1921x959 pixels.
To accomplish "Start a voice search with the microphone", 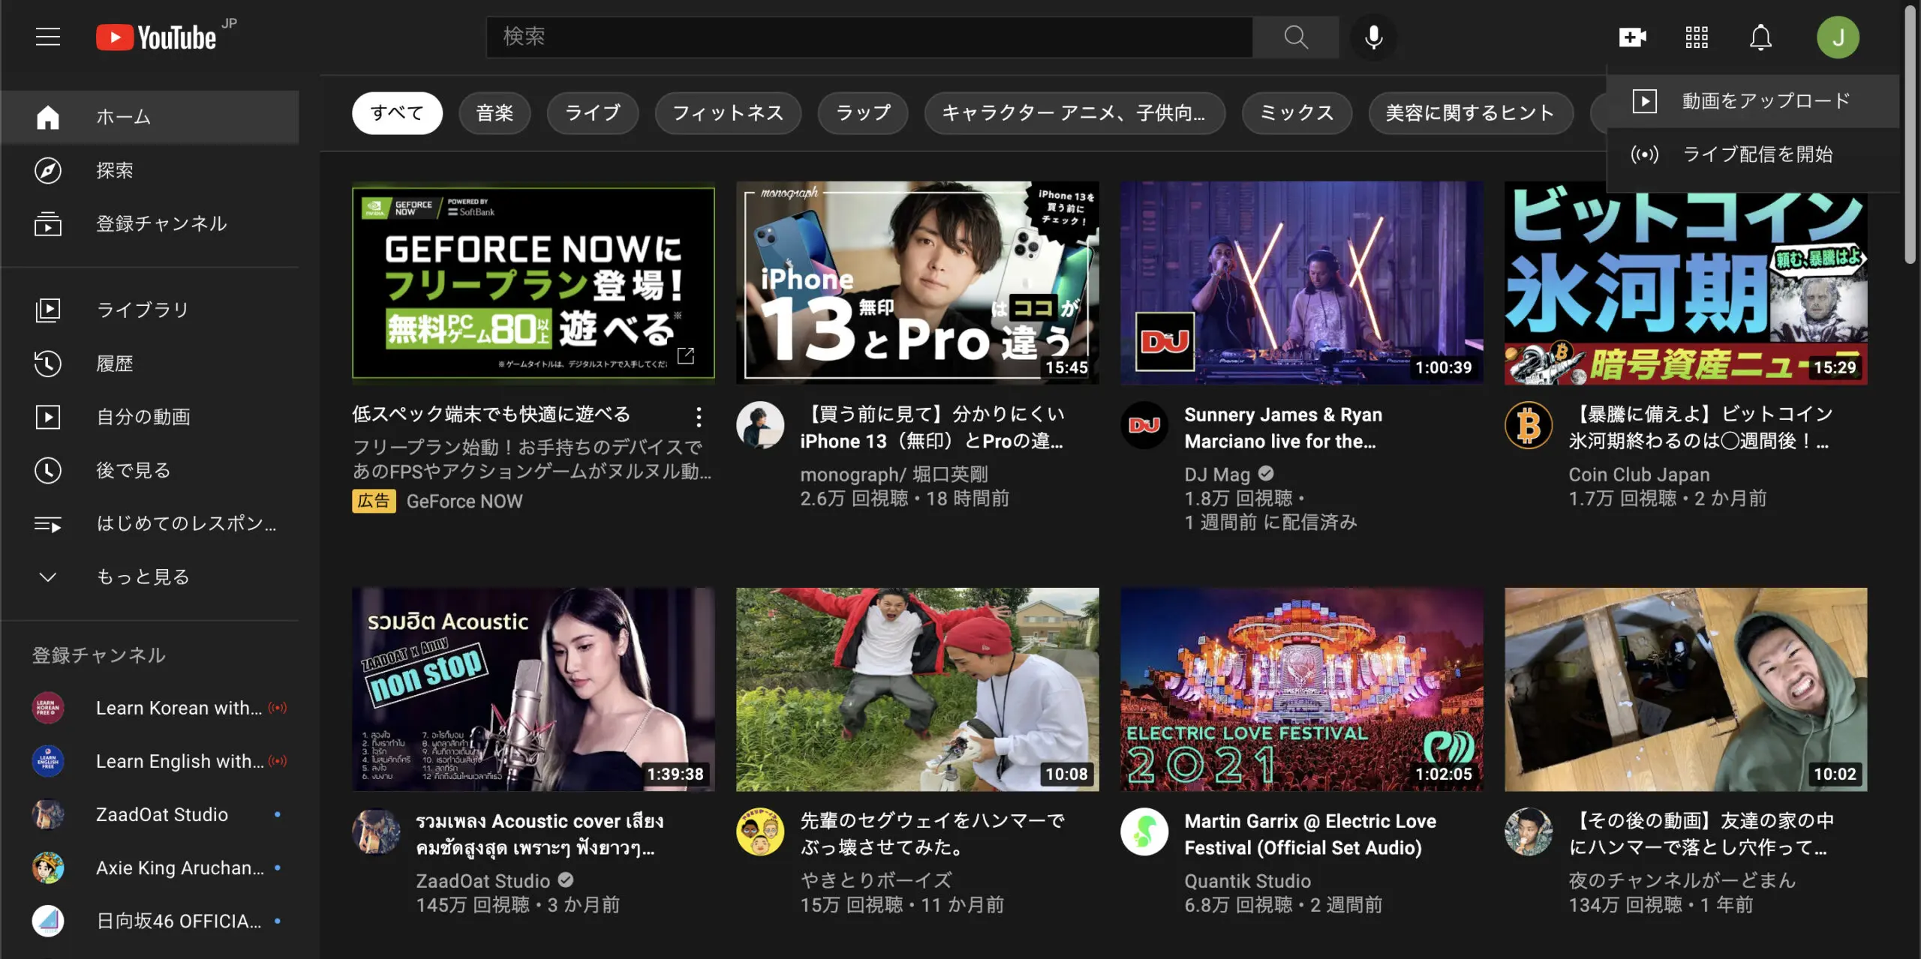I will pos(1372,37).
